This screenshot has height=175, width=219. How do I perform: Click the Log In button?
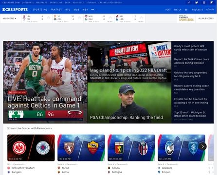210,10
